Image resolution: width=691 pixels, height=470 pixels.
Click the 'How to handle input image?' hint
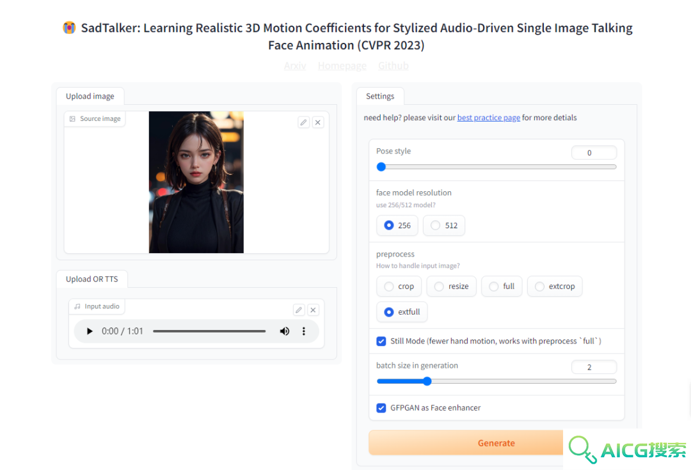(x=418, y=265)
